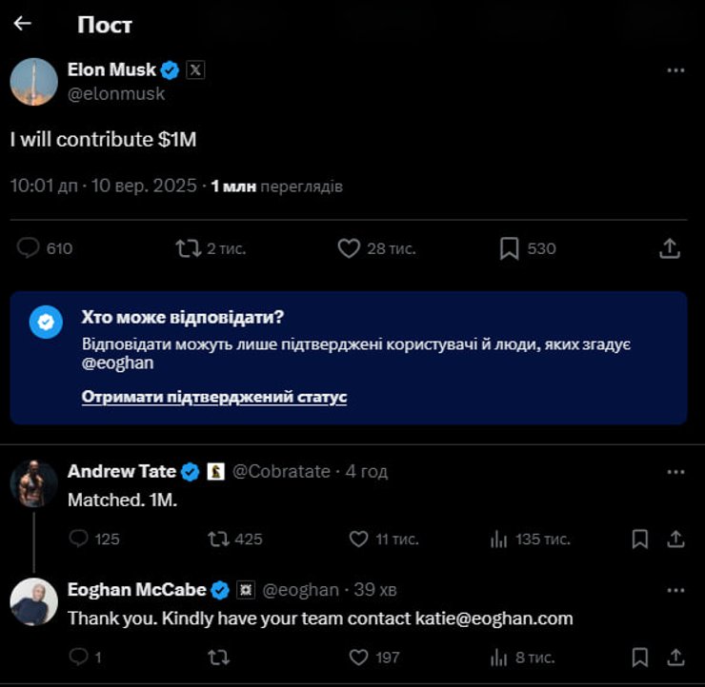Like Elon Musk's post
This screenshot has height=687, width=705.
(349, 248)
